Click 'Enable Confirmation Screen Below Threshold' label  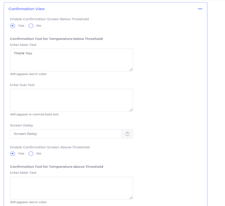point(49,19)
